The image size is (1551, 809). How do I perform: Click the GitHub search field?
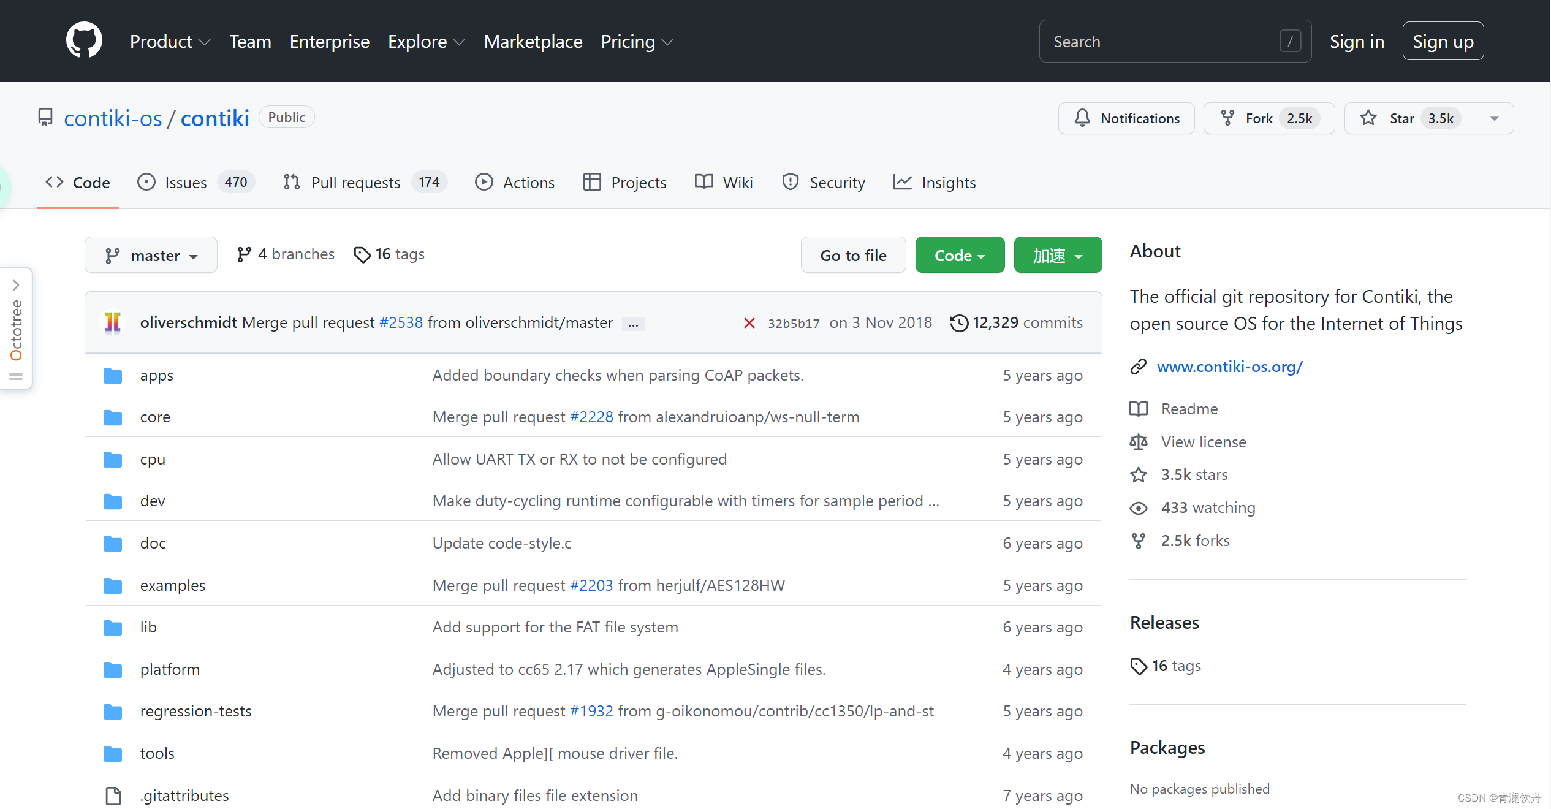(1164, 42)
